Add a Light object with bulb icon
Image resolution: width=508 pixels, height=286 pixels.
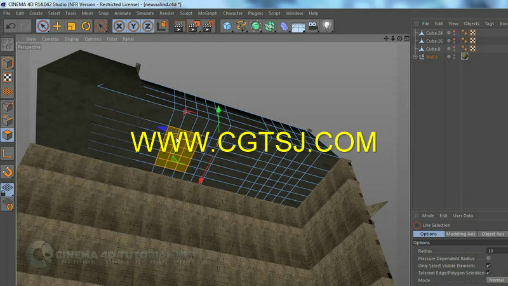pos(327,26)
